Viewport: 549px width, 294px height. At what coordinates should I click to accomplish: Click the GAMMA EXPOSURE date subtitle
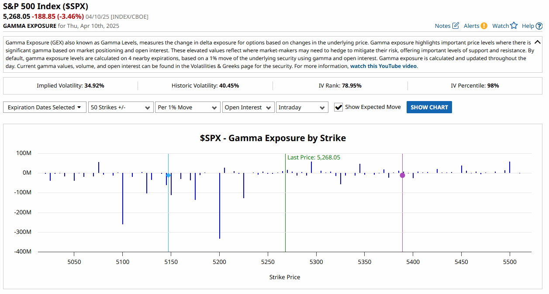pyautogui.click(x=61, y=26)
